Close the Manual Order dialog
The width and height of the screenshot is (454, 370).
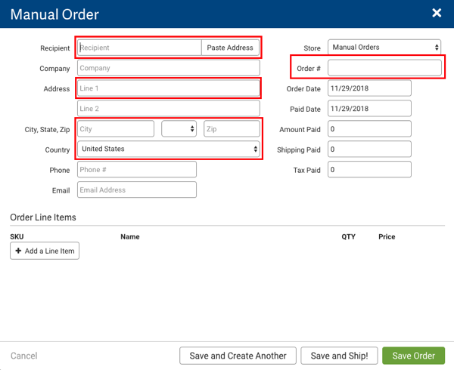pyautogui.click(x=437, y=13)
